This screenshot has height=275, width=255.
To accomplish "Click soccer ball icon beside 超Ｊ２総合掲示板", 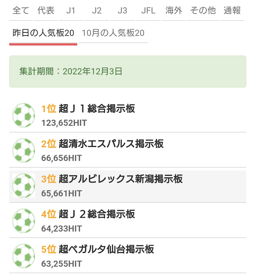I will (x=24, y=221).
